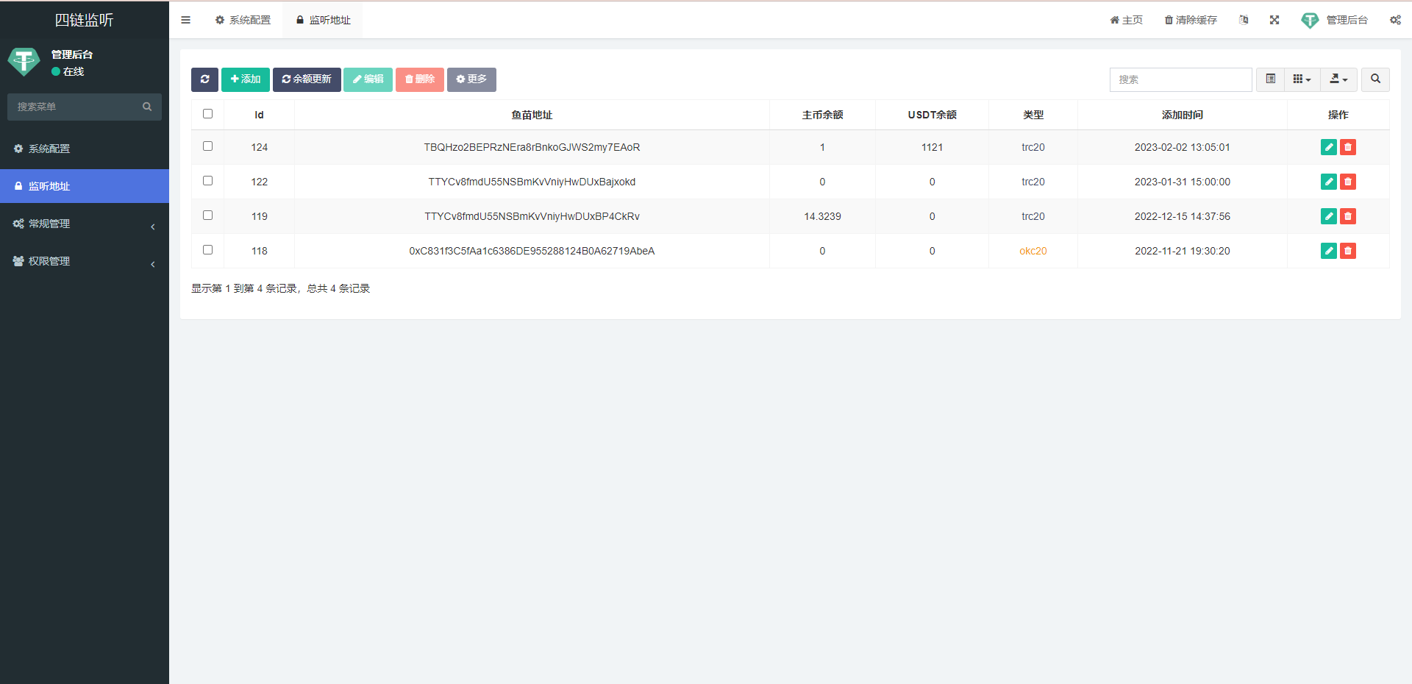The image size is (1412, 684).
Task: Select the checkbox for row Id 122
Action: tap(208, 181)
